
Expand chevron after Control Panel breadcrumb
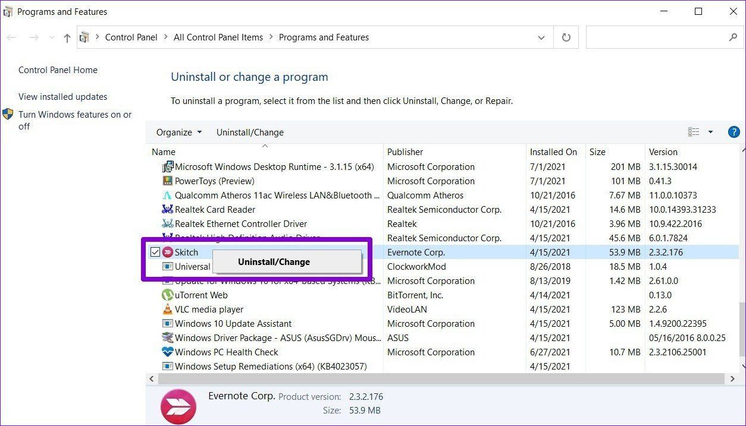tap(165, 37)
